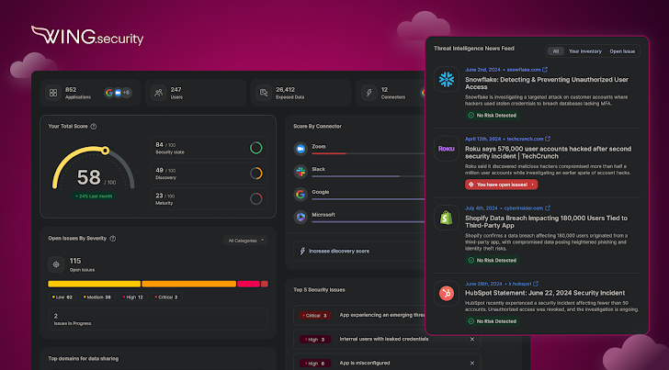
Task: Click the Users people icon
Action: pyautogui.click(x=159, y=93)
